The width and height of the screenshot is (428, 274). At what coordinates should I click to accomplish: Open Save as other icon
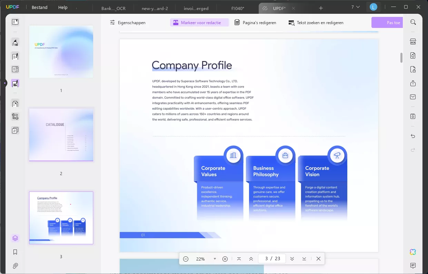[413, 116]
